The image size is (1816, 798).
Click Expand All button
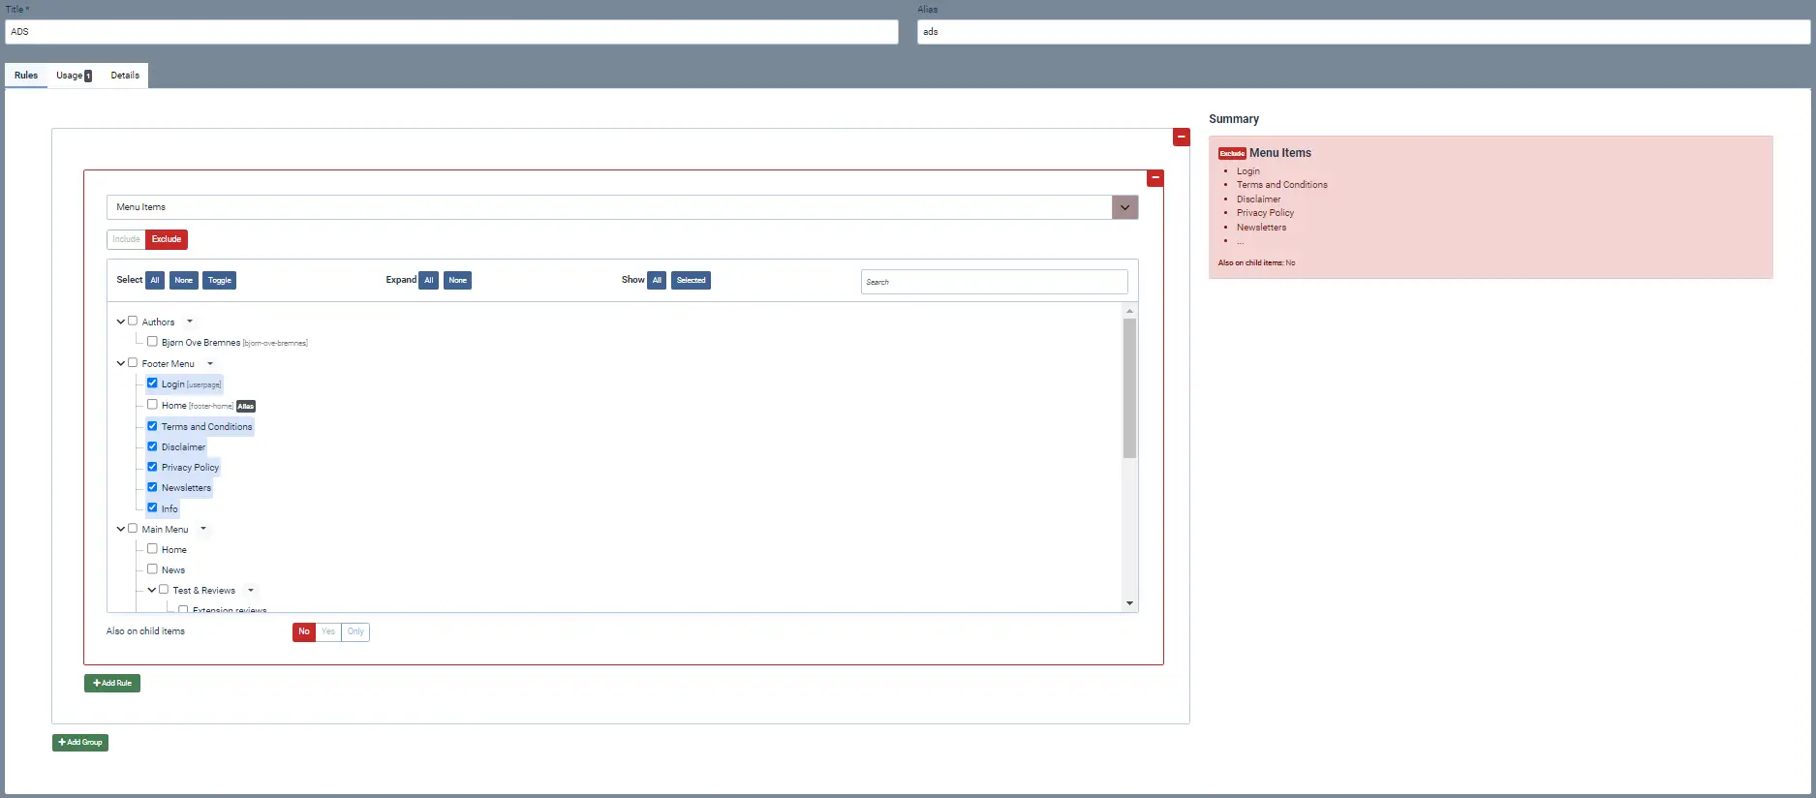point(429,280)
